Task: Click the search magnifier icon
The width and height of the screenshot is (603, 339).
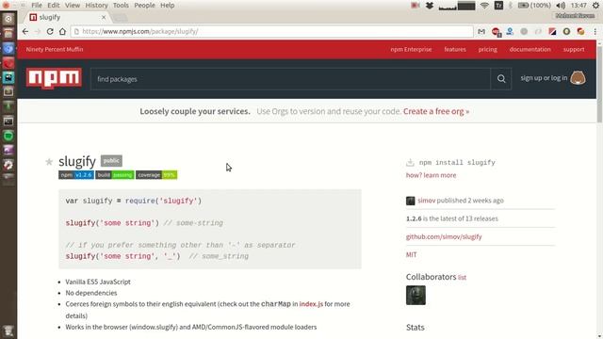Action: coord(501,79)
